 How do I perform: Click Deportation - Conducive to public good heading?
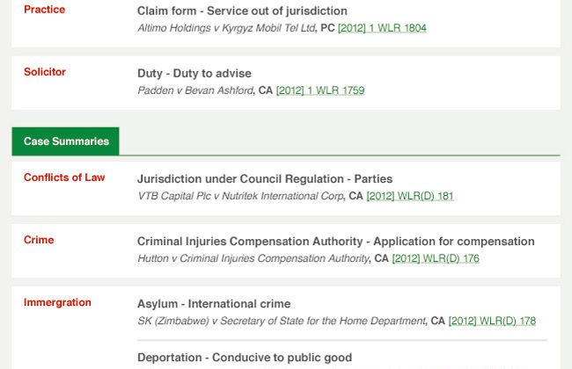(x=245, y=358)
